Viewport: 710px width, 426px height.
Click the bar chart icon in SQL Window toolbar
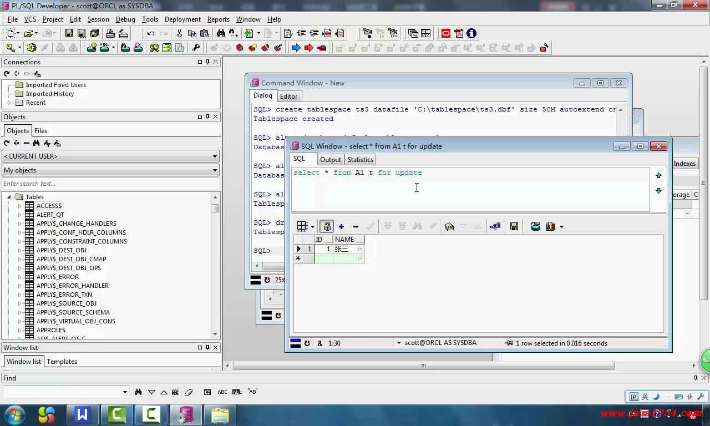pyautogui.click(x=551, y=226)
